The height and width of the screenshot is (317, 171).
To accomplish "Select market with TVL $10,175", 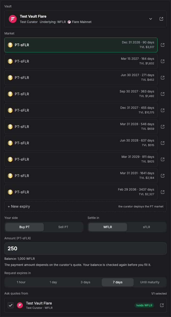I will click(81, 110).
